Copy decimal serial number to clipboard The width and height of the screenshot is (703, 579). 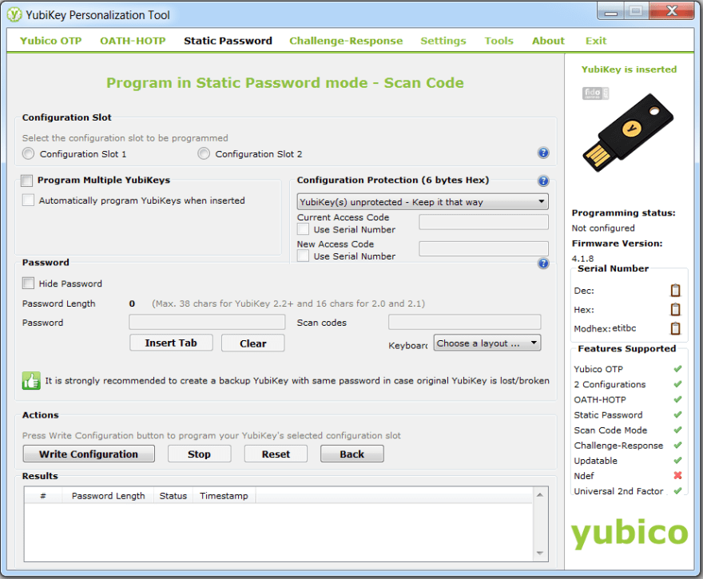(675, 291)
